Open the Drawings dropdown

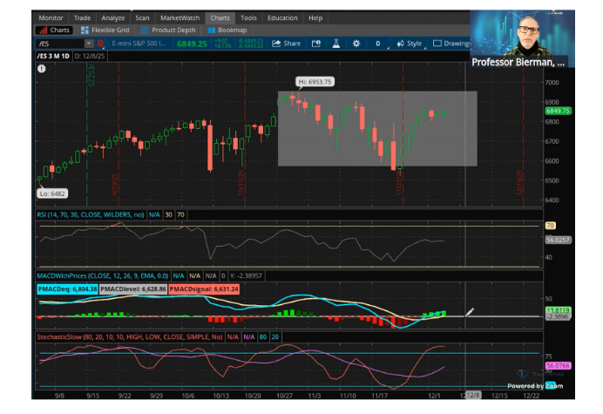coord(453,44)
